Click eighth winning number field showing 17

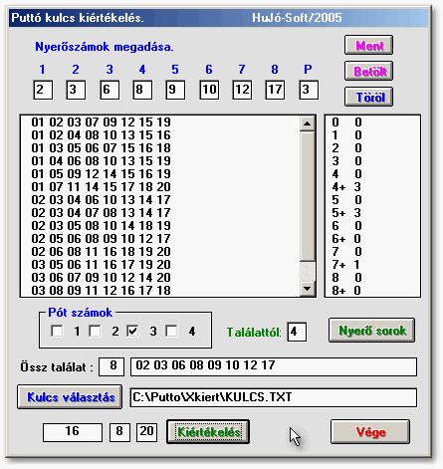click(275, 90)
